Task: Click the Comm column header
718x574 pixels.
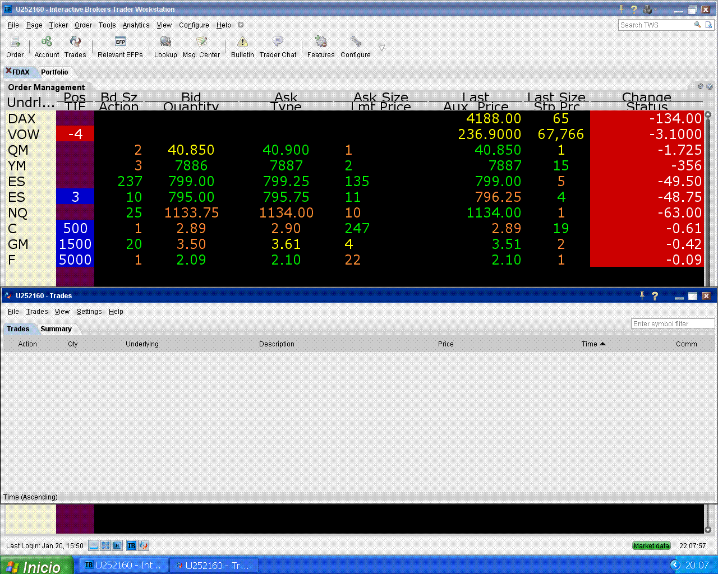Action: tap(687, 344)
